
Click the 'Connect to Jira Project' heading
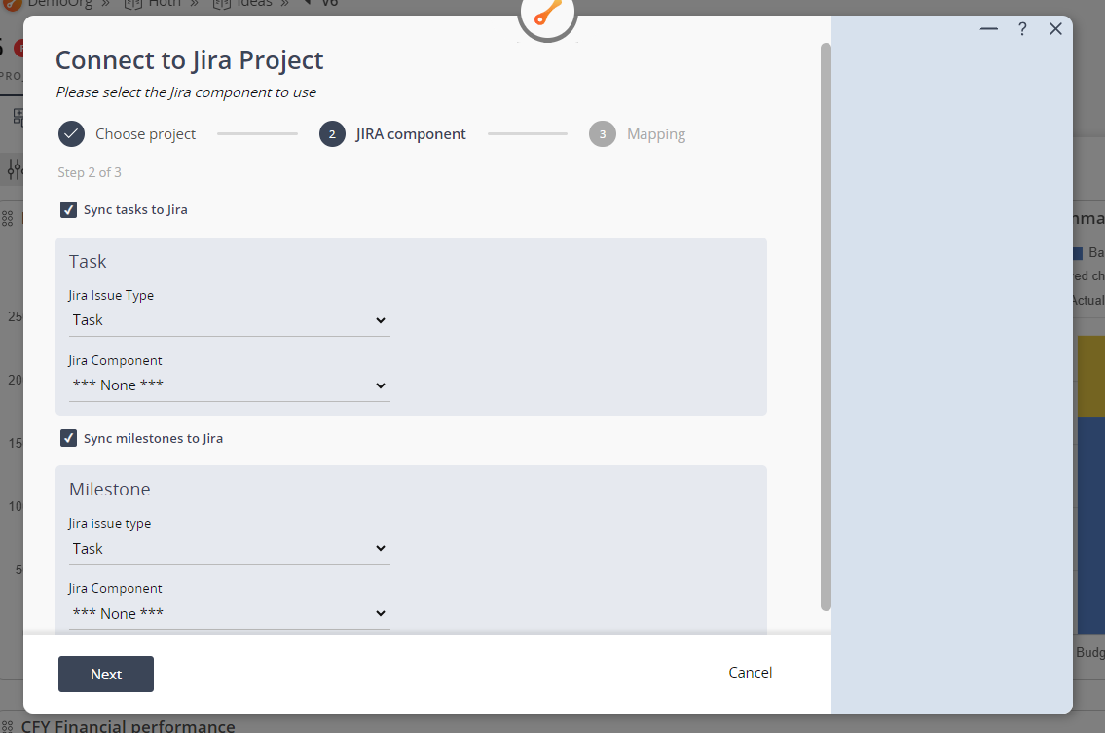tap(190, 60)
